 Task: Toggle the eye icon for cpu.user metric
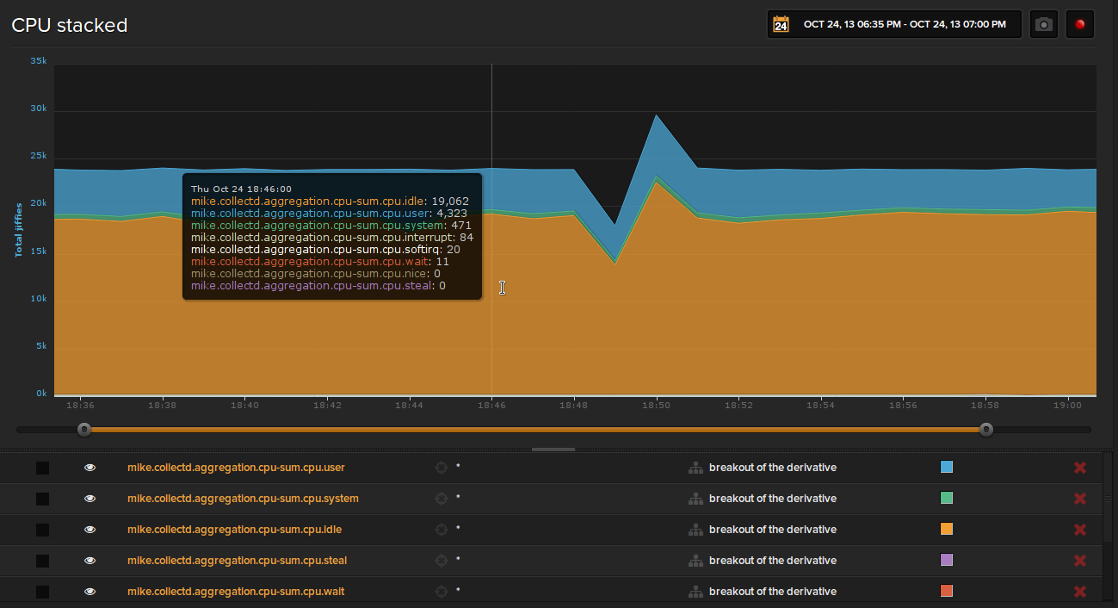click(90, 467)
